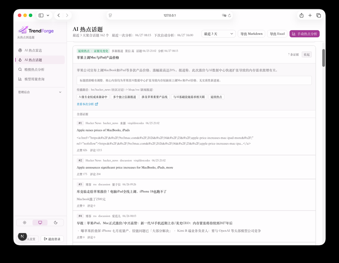Viewport: 339px width, 263px height.
Task: Click tag 多个独立信源报道
Action: coord(125,97)
